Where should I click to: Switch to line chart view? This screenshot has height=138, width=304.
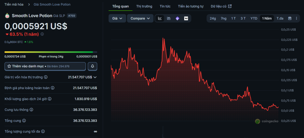coord(160,18)
